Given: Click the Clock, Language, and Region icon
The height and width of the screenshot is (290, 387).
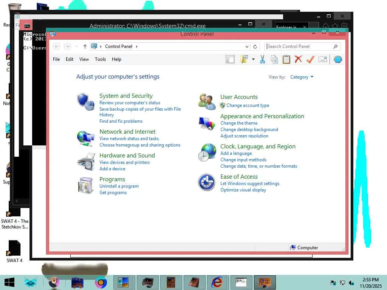Looking at the screenshot, I should click(207, 153).
